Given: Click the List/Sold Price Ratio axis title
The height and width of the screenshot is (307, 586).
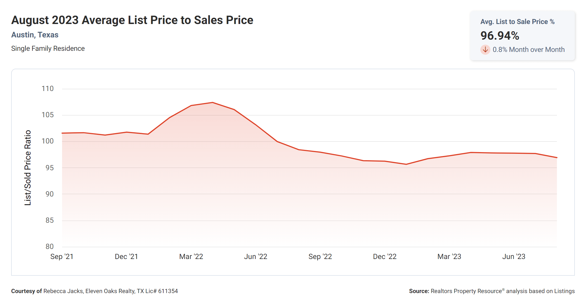Looking at the screenshot, I should [x=28, y=168].
